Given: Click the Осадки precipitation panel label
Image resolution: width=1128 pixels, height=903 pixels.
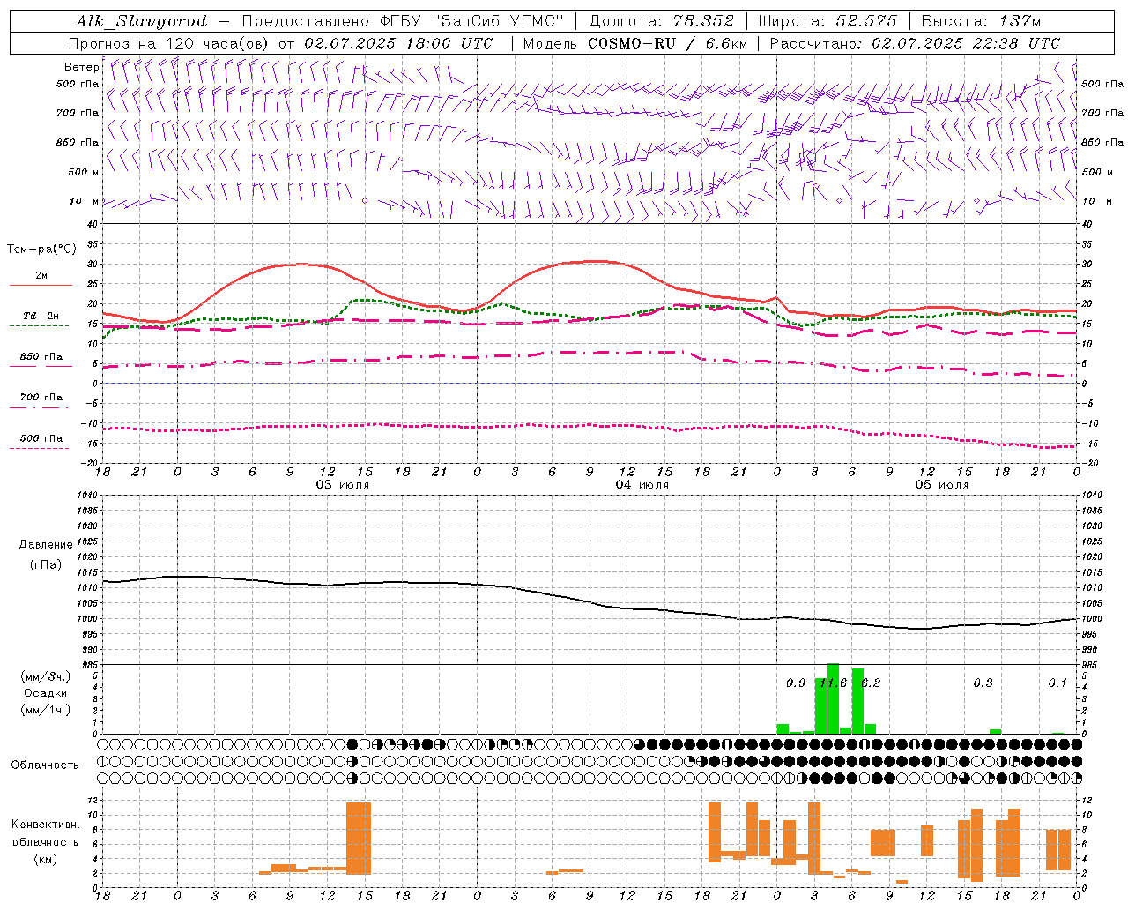Looking at the screenshot, I should [x=46, y=693].
